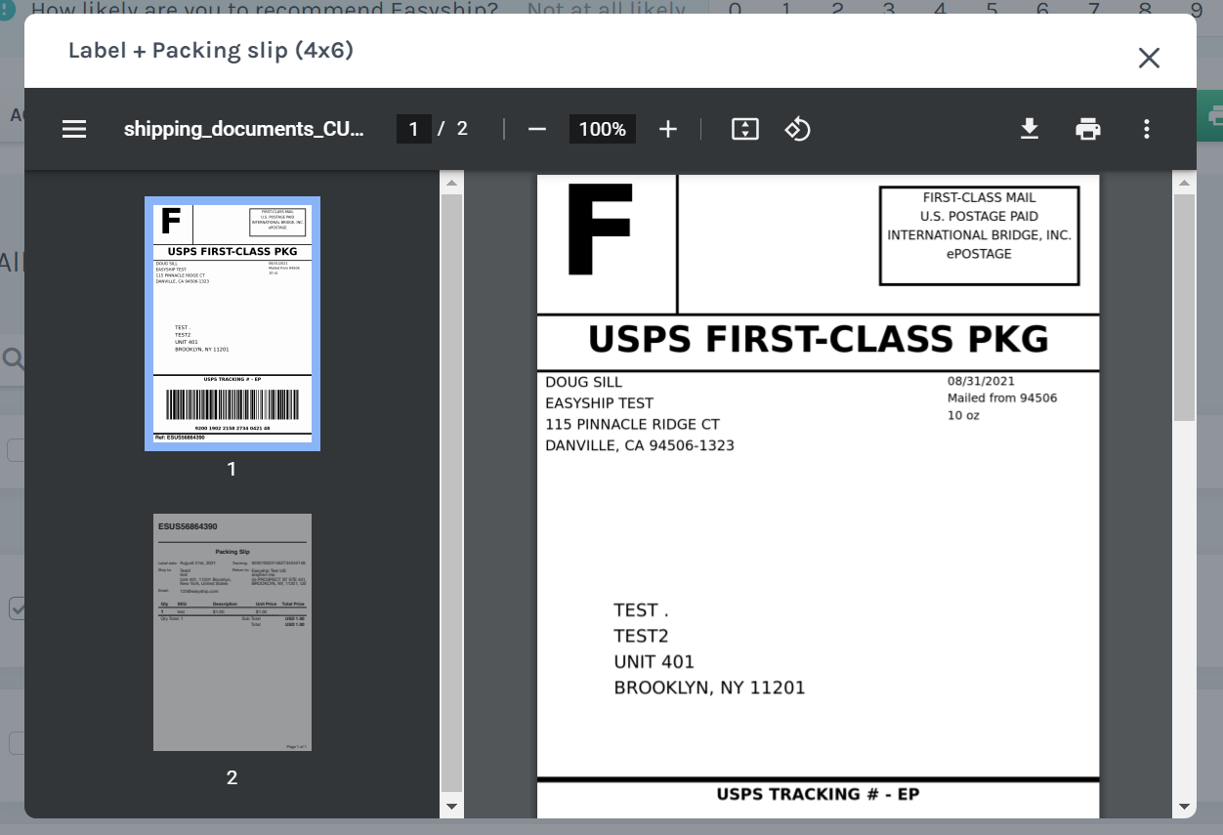Click the document scrollbar up arrow
Screen dimensions: 1223x835
coord(1184,183)
